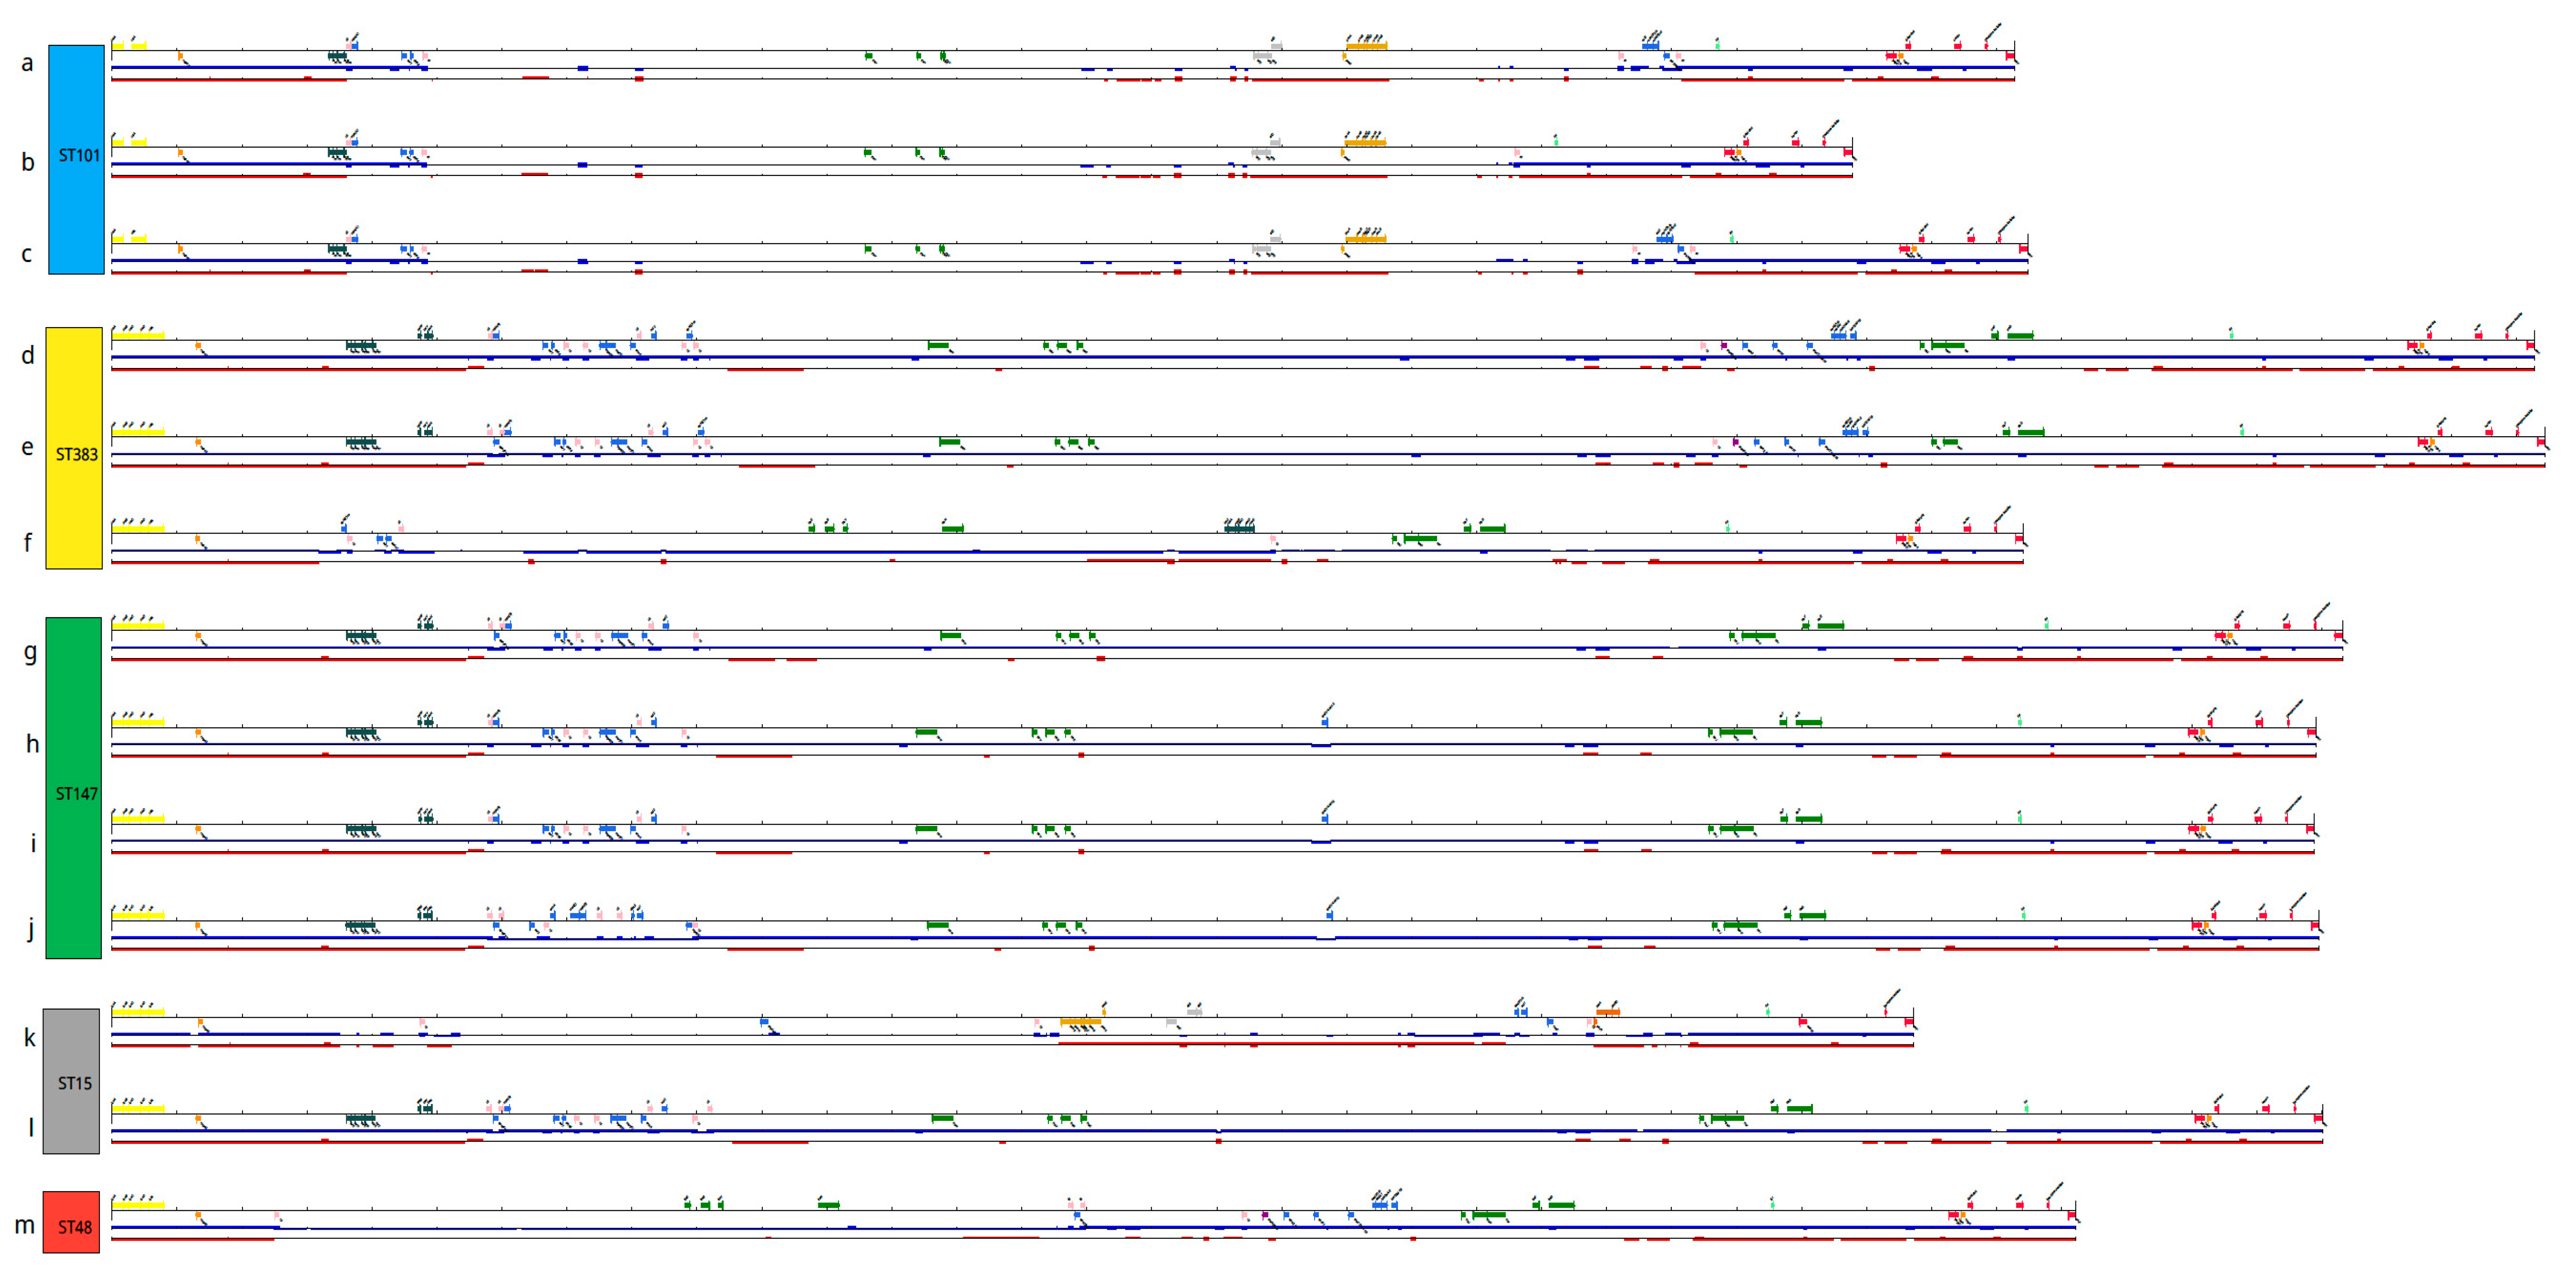Select the yellow gene bar starting track f
The width and height of the screenshot is (2576, 1279).
coord(138,529)
